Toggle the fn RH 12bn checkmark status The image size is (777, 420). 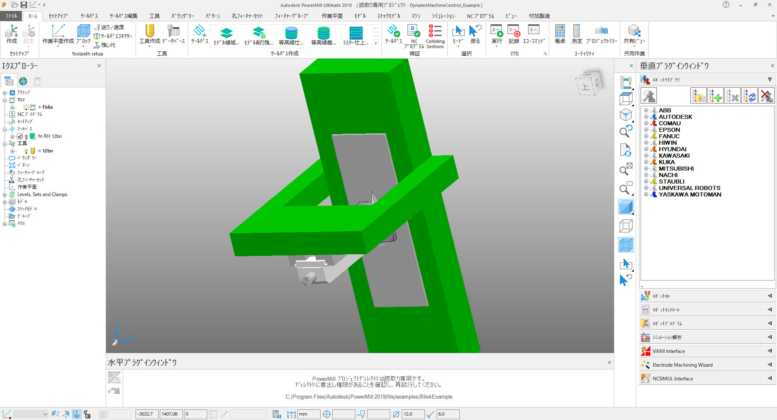point(20,136)
